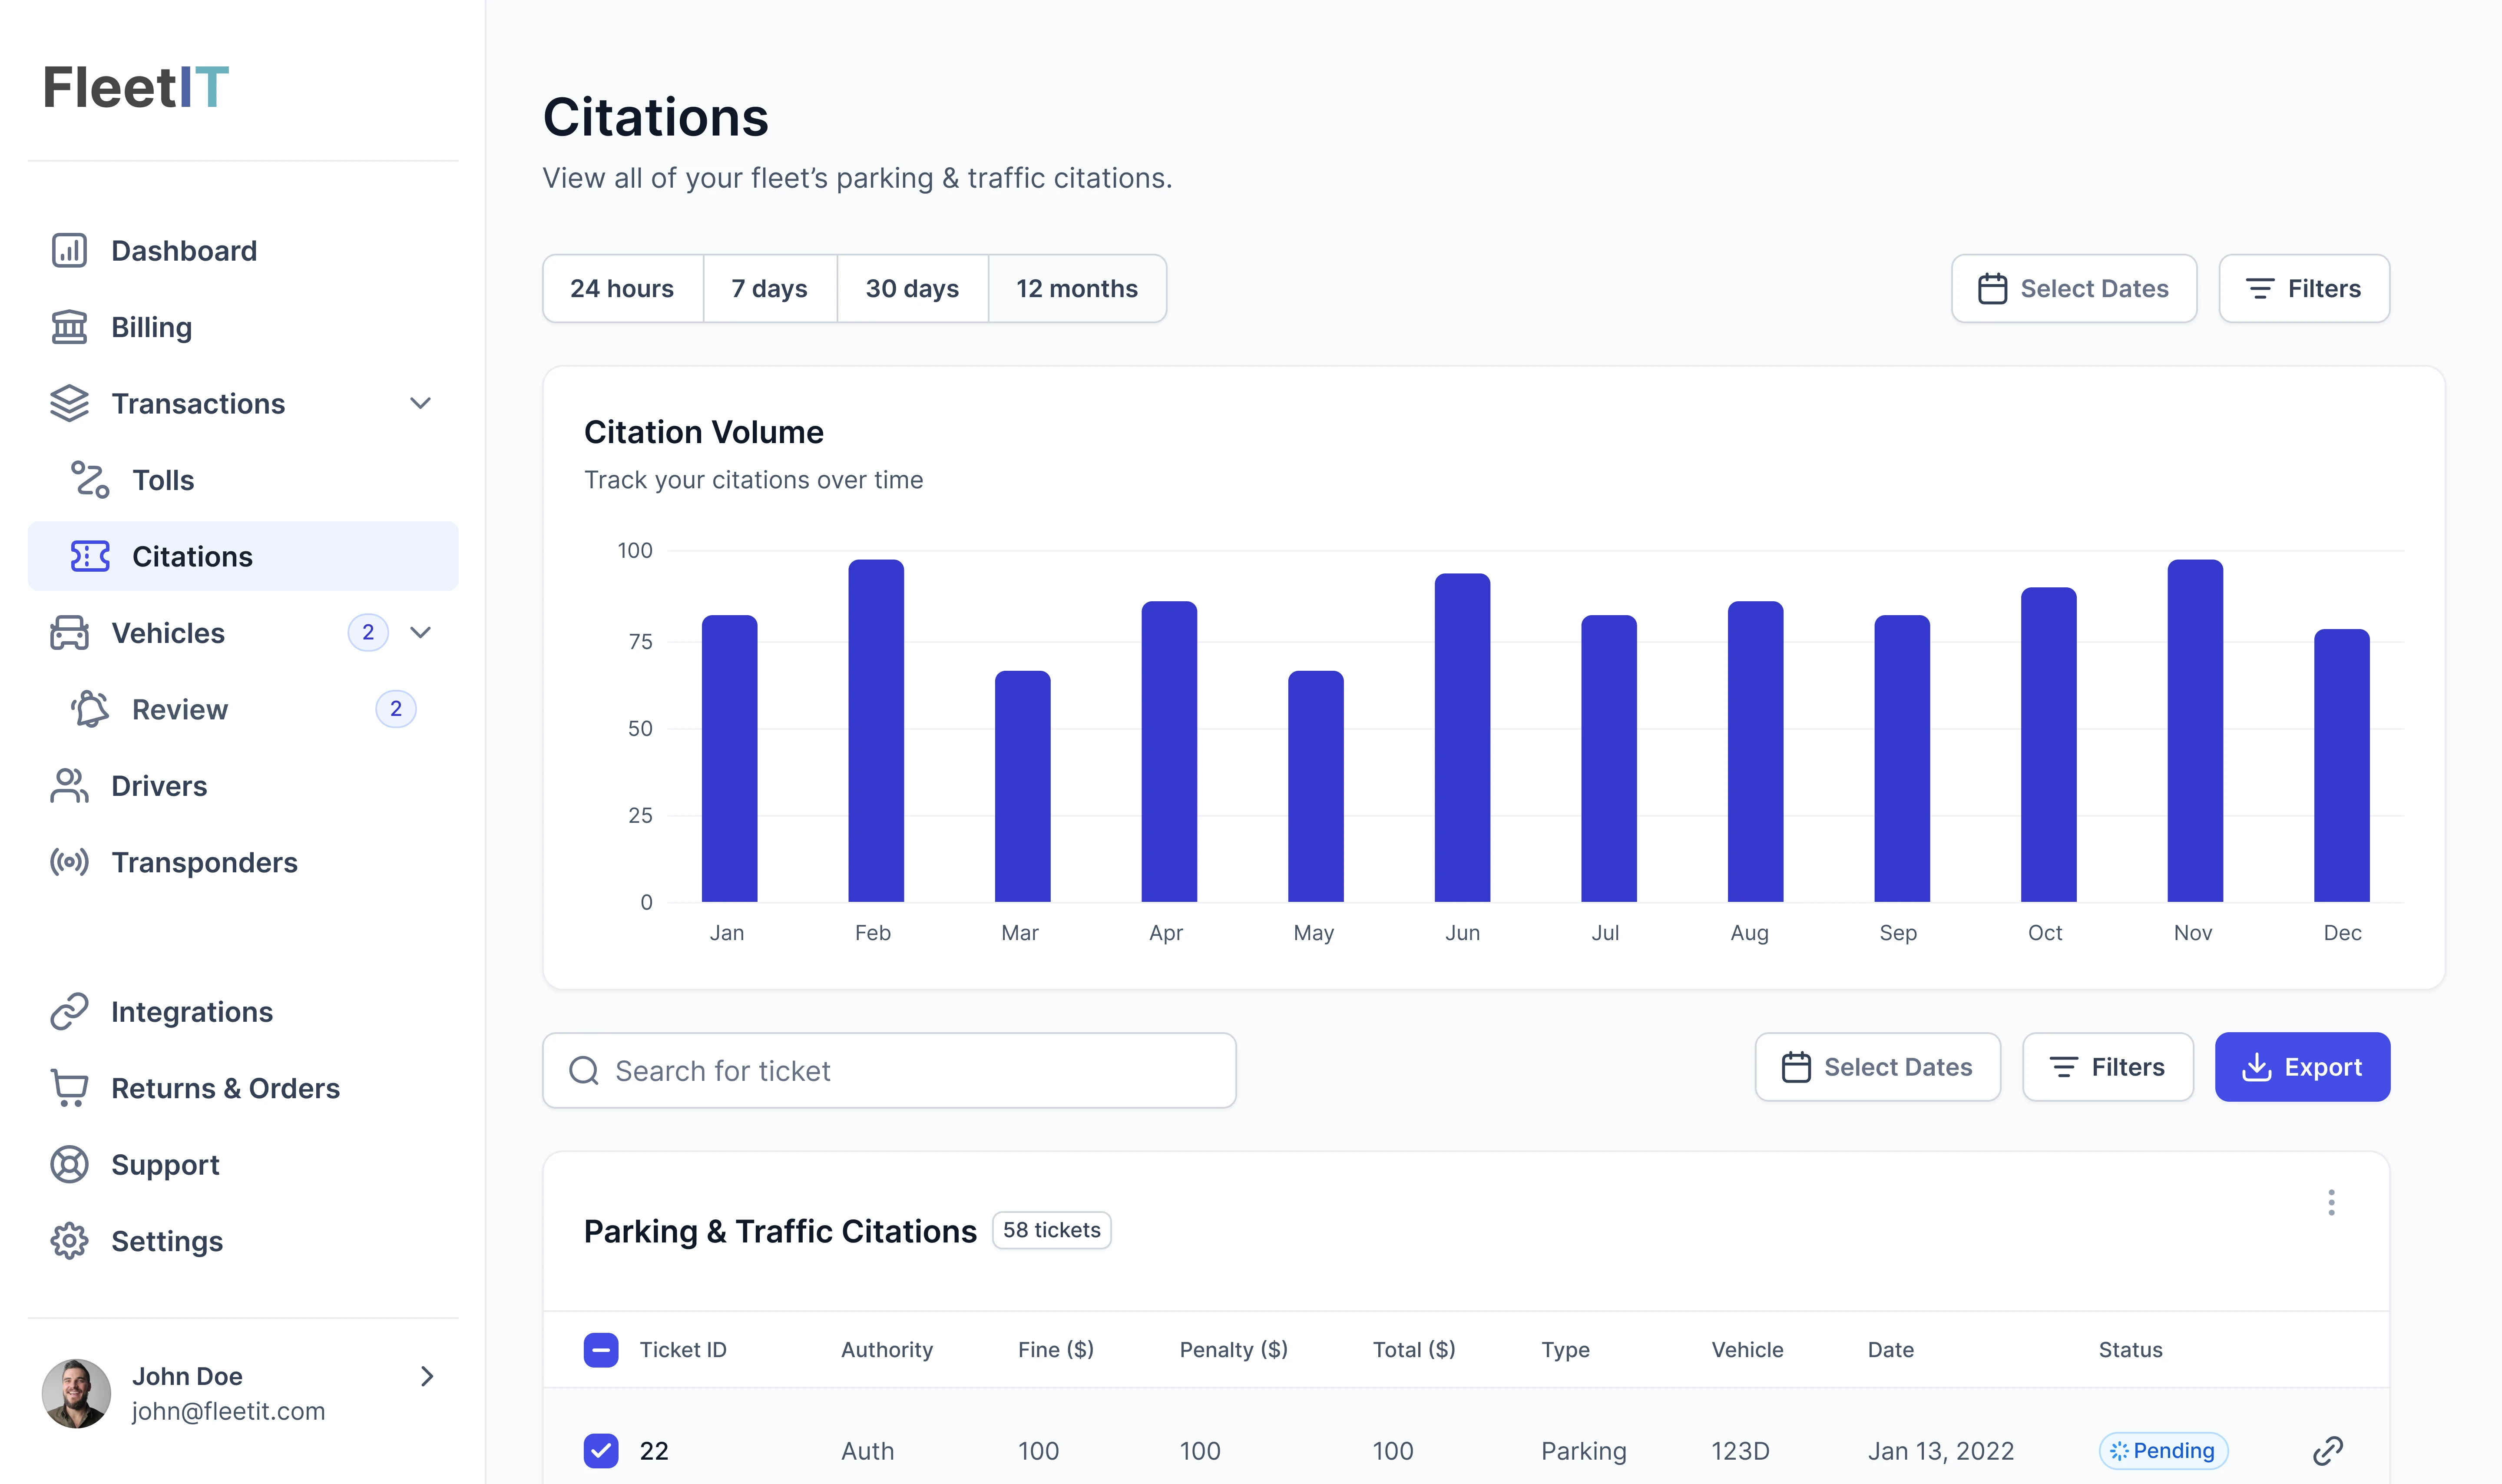Sort by Penalty ($) column header
The width and height of the screenshot is (2502, 1484).
(x=1234, y=1350)
